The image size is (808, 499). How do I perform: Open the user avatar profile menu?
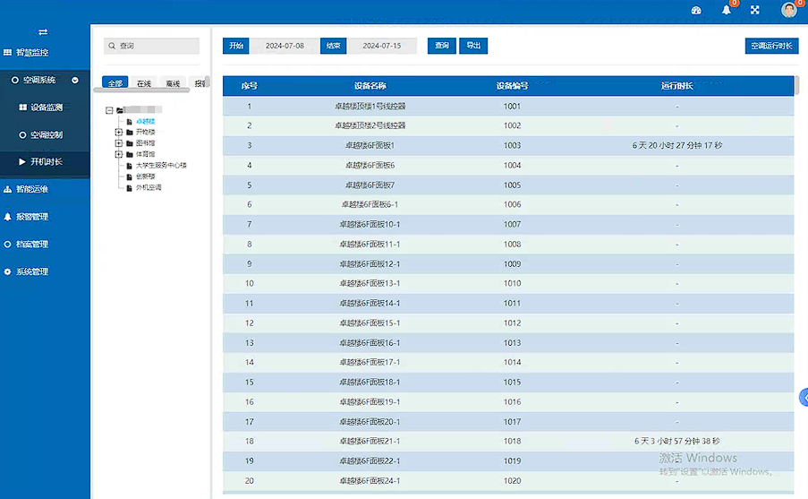click(789, 10)
